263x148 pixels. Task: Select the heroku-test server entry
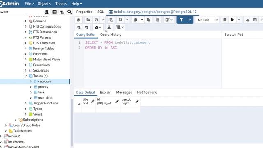tap(16, 142)
